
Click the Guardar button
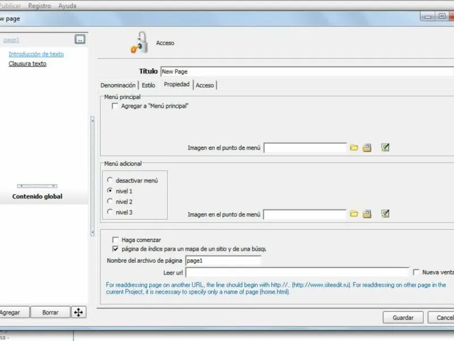403,318
